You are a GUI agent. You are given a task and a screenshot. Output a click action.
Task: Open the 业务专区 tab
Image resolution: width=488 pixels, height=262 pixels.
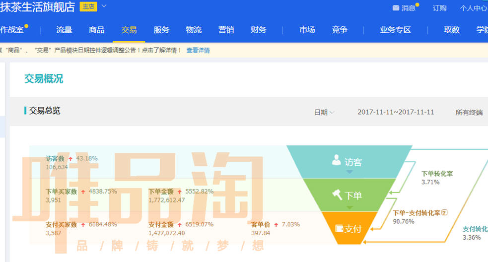tap(395, 30)
